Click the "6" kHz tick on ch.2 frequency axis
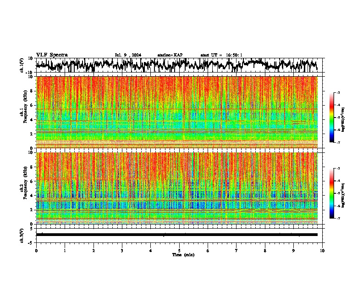Screen dimensions: 363x281 (x=32, y=181)
